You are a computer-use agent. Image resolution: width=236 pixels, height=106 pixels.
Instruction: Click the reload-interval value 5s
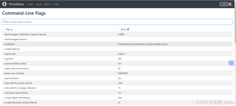119,103
